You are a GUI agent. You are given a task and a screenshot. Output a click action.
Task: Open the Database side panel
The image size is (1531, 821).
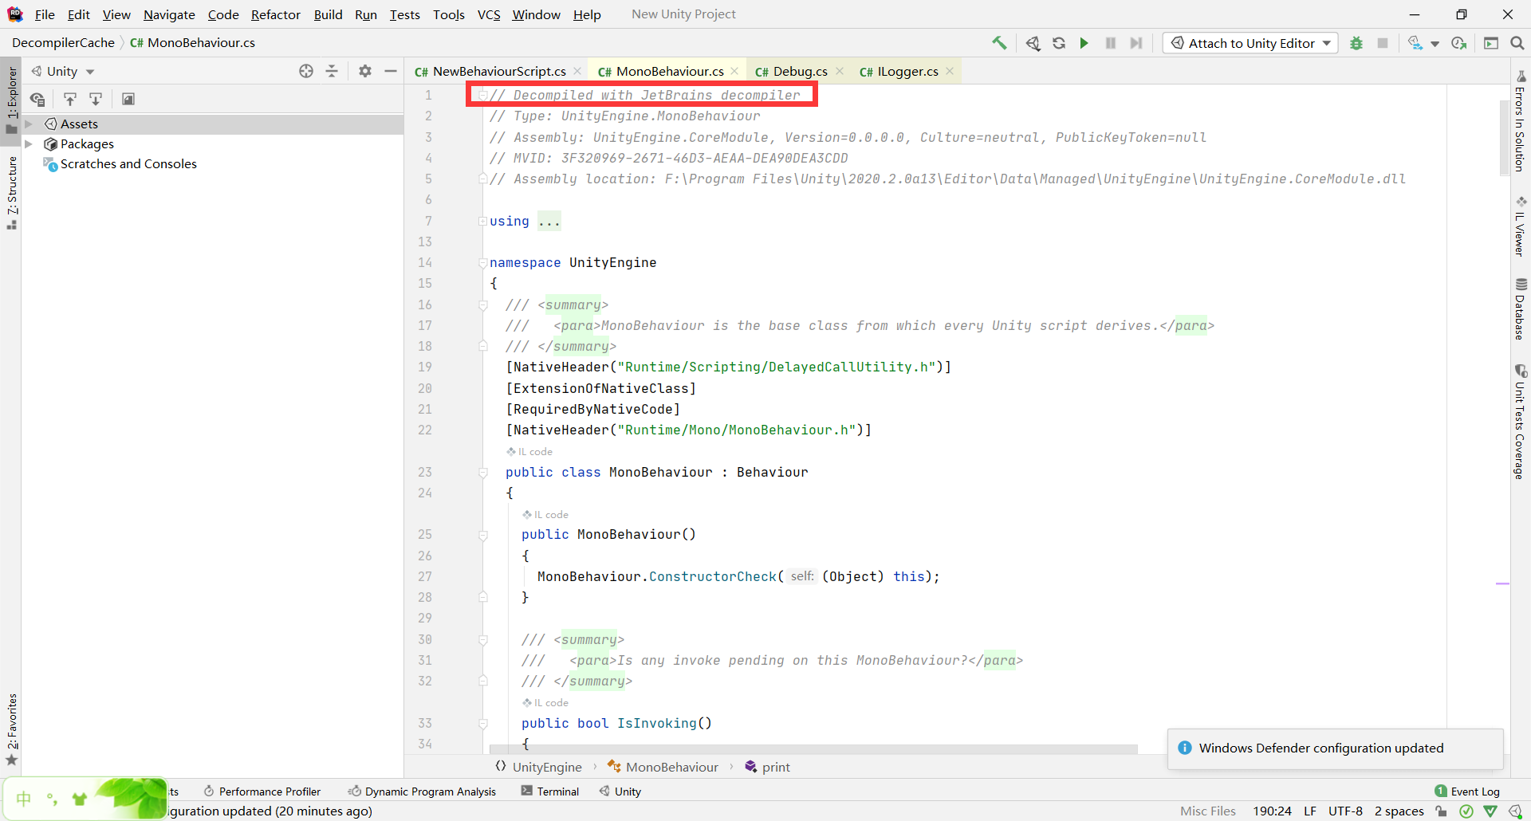(x=1521, y=309)
